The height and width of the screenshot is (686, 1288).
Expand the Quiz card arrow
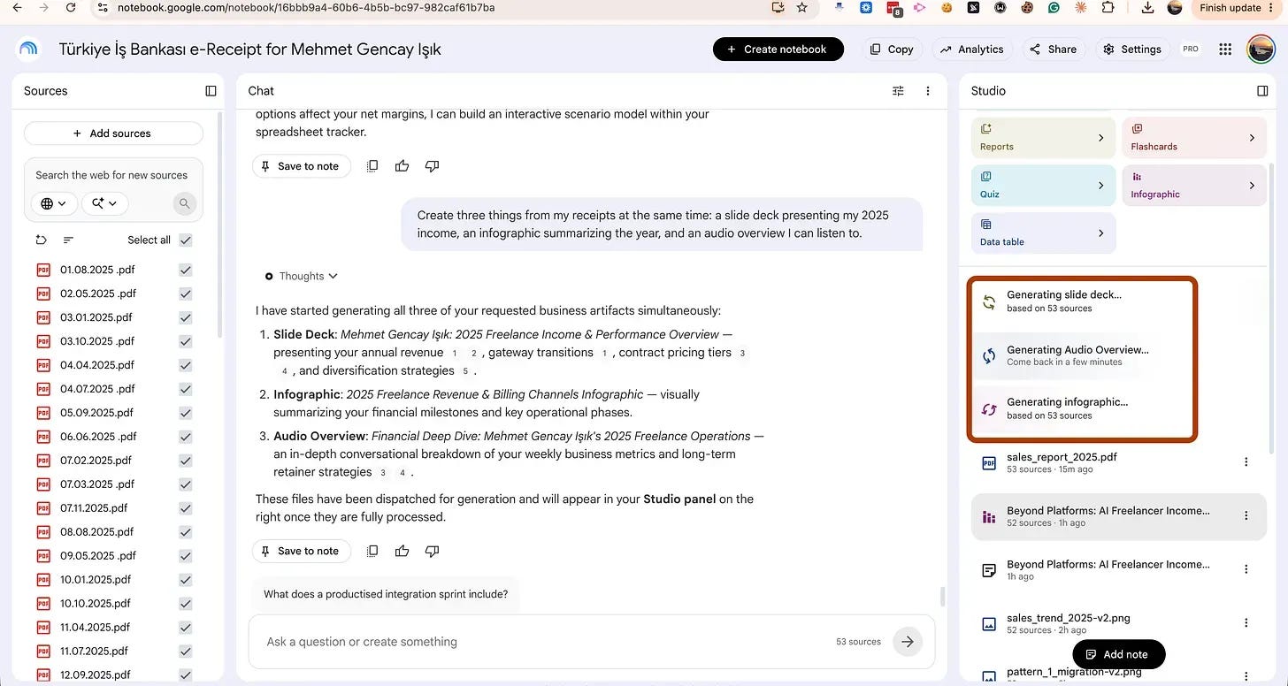(1100, 186)
